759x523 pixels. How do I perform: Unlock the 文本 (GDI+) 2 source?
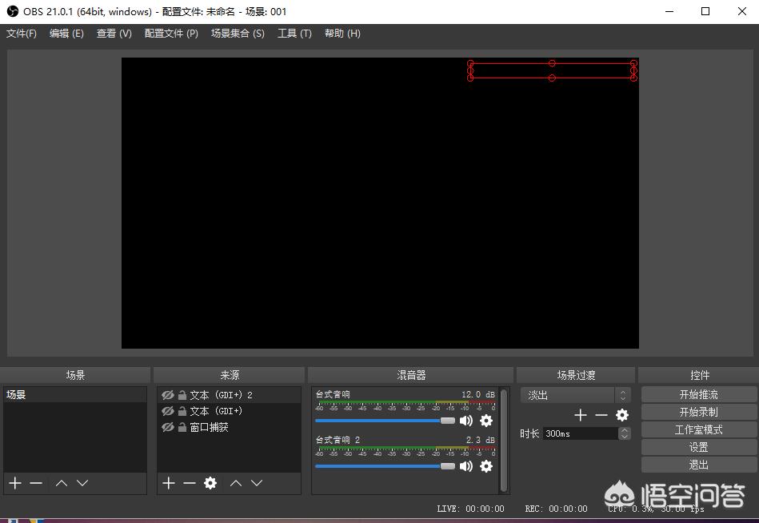click(x=182, y=395)
